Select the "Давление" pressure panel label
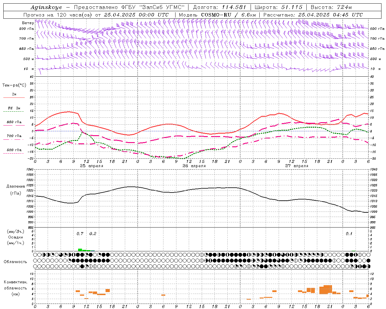 (x=16, y=186)
